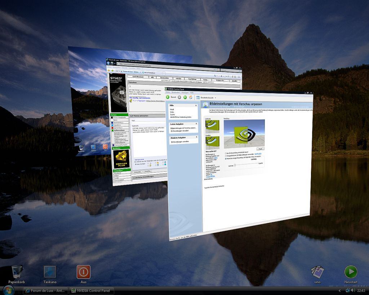Open the Kontrollzentrum forum tab
This screenshot has width=369, height=295.
tap(138, 77)
